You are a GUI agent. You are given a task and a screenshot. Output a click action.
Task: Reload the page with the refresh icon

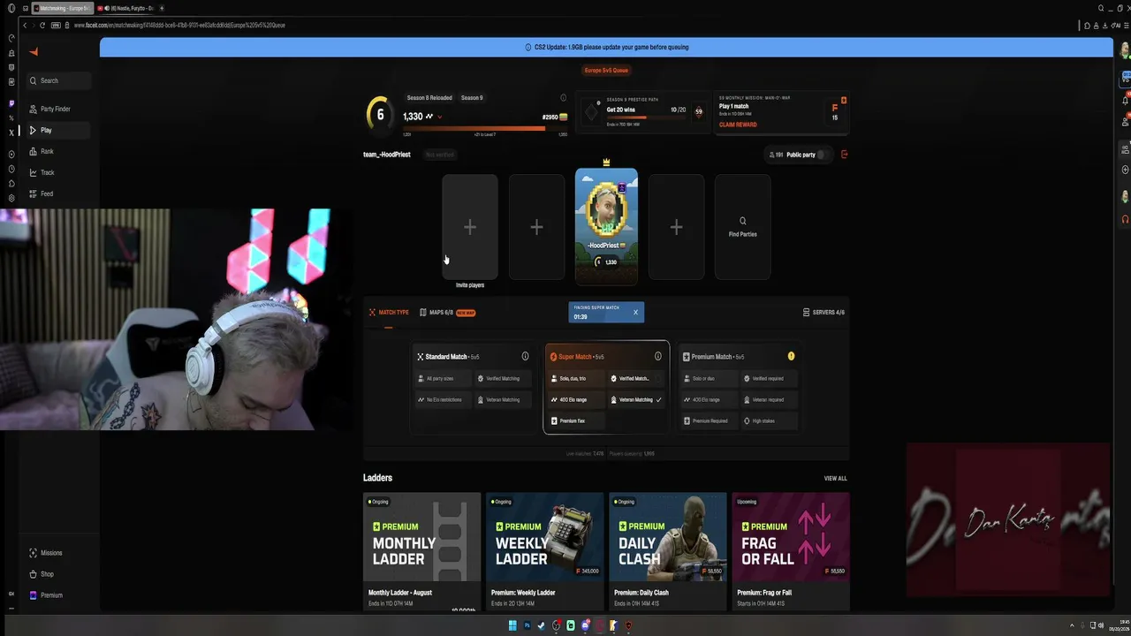(x=41, y=26)
